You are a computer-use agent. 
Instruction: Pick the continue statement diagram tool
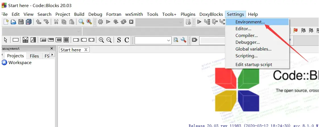91,40
